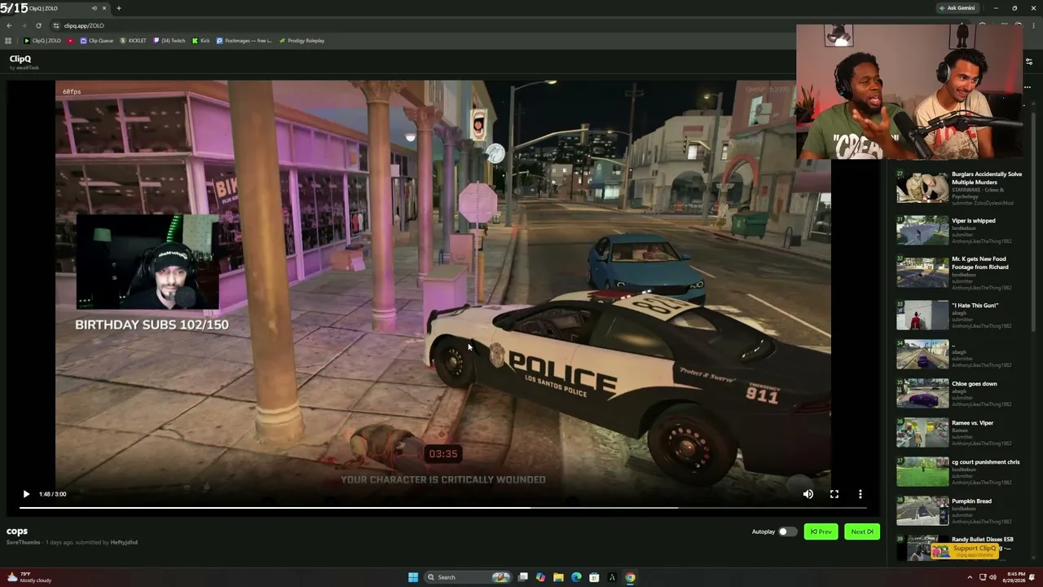
Task: Open the Burglars Accidentally Solve Multiple Murders clip
Action: (959, 188)
